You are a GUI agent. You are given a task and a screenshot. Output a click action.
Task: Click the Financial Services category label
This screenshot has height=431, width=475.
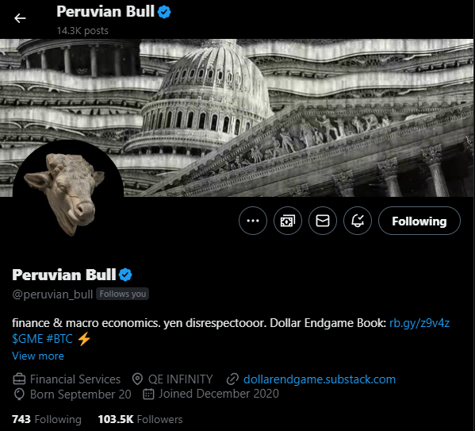(75, 379)
